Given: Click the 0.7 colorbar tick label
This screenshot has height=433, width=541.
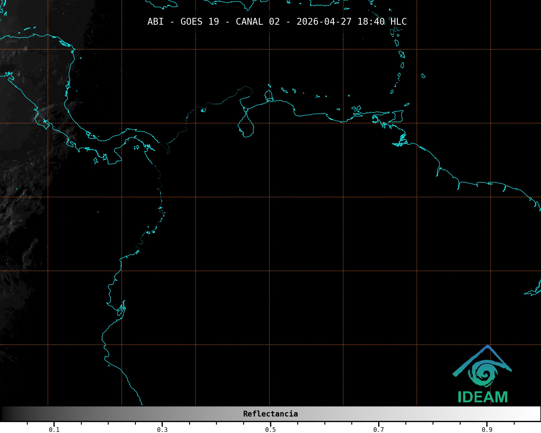Looking at the screenshot, I should click(x=379, y=430).
